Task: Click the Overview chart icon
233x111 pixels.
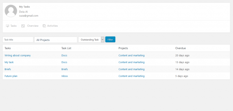Action: (x=23, y=26)
